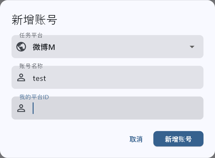Click the globe icon in 任务平台 field
215x158 pixels.
21,47
